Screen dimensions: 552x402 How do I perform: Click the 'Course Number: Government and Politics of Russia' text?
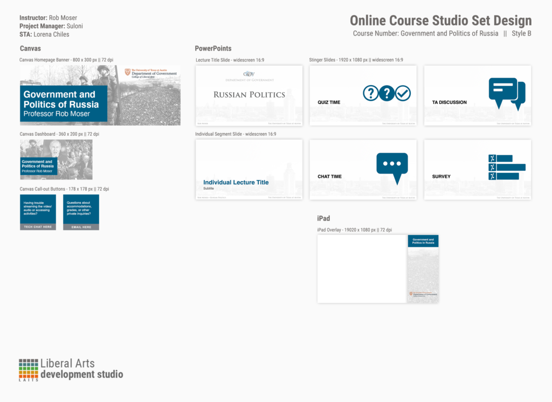tap(426, 33)
